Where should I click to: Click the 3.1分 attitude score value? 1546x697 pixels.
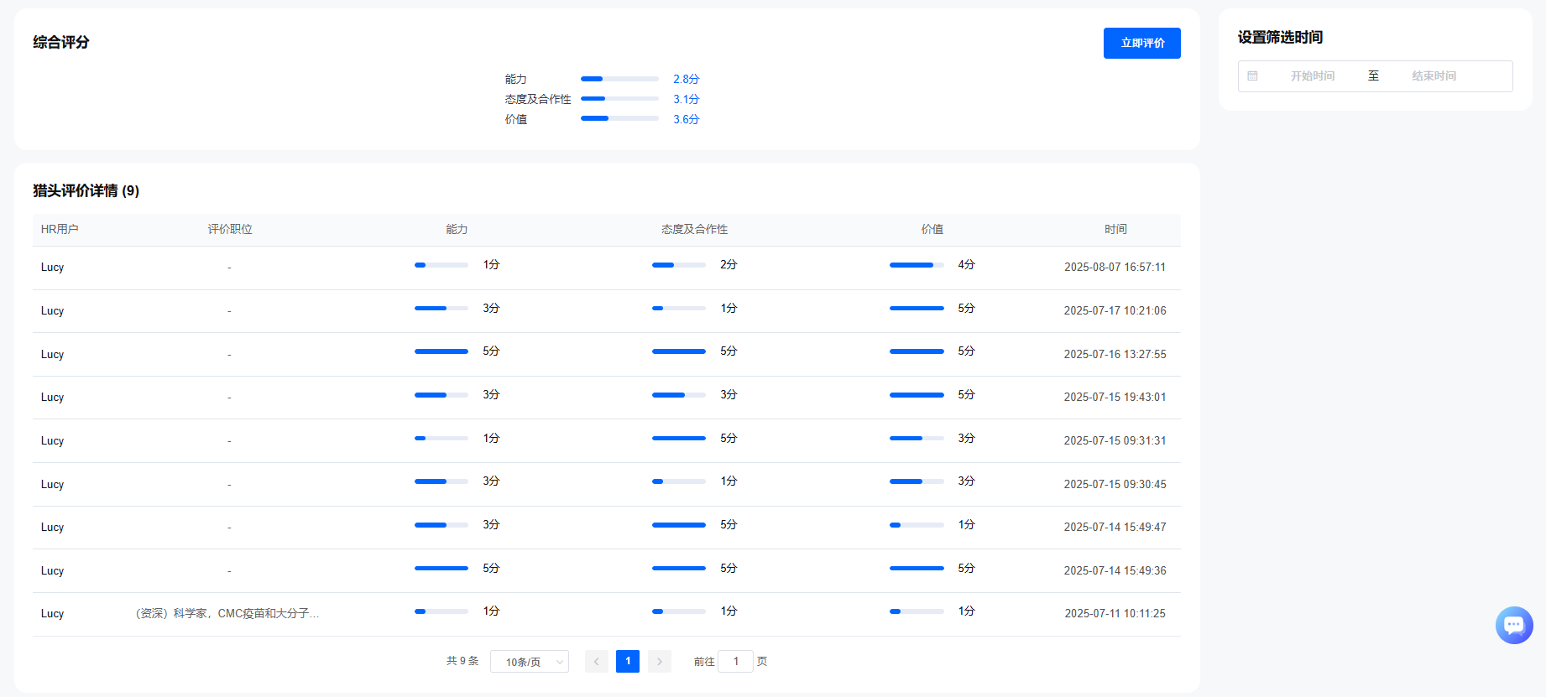point(687,99)
